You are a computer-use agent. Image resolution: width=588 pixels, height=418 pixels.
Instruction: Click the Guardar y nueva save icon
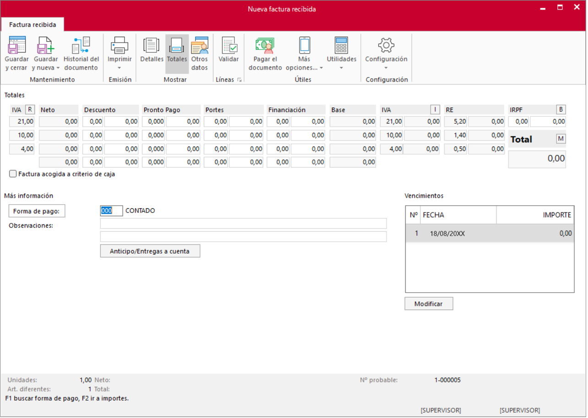tap(46, 45)
